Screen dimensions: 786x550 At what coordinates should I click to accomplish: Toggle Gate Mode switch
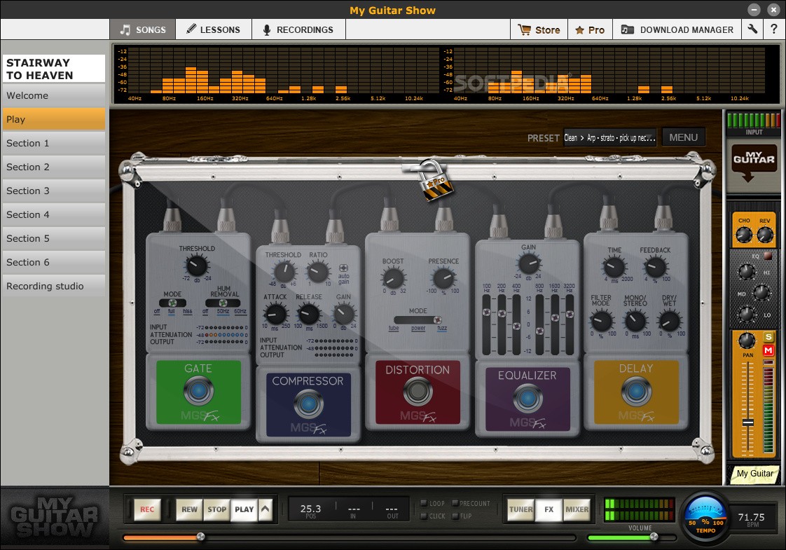coord(172,303)
